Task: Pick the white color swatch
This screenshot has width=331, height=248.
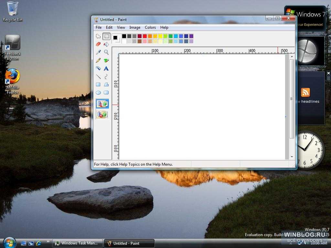Action: tap(124, 41)
